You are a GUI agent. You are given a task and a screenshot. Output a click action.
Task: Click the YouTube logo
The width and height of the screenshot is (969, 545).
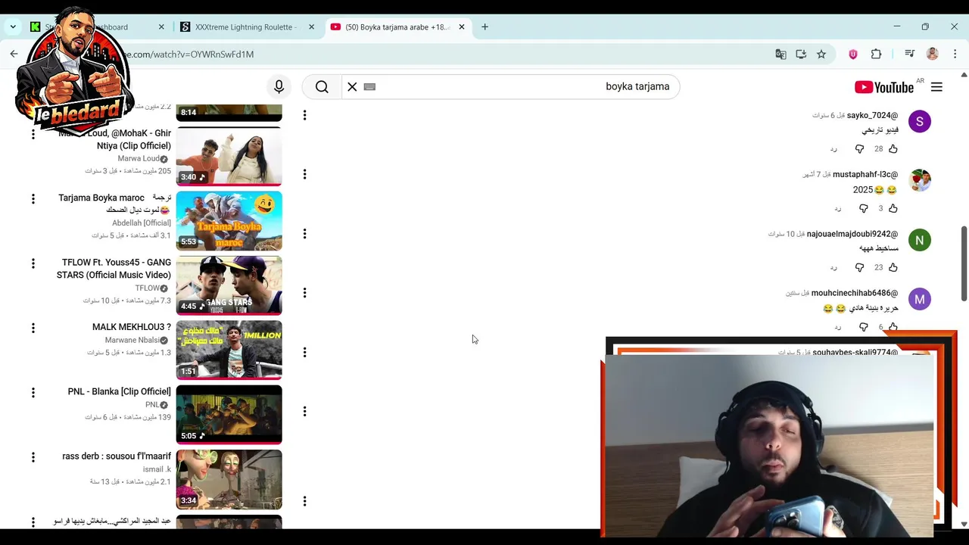pos(884,87)
